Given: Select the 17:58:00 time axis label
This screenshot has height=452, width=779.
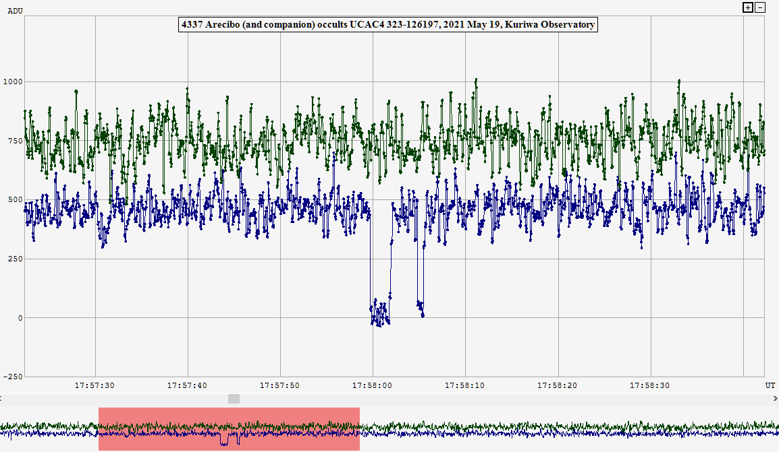Looking at the screenshot, I should pyautogui.click(x=373, y=386).
